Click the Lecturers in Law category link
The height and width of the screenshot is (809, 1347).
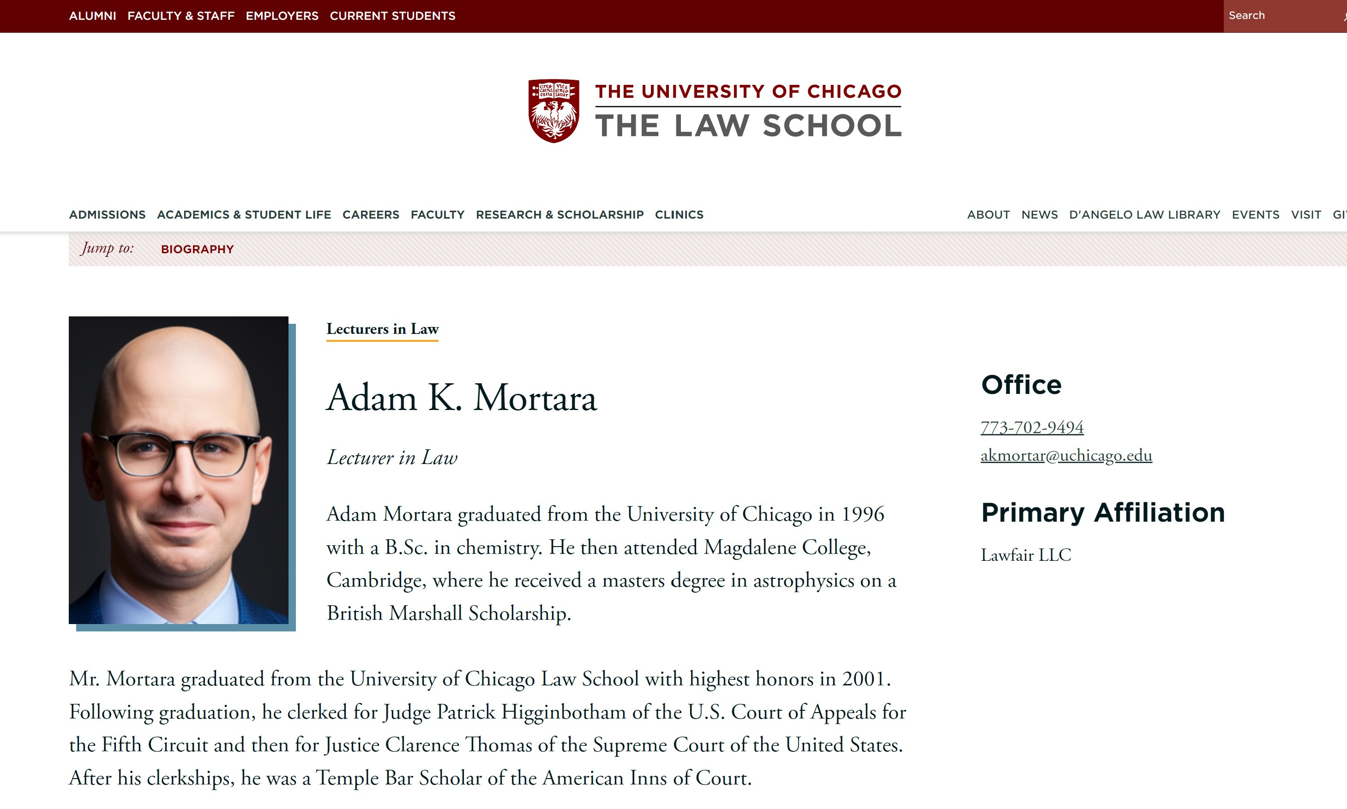click(382, 329)
